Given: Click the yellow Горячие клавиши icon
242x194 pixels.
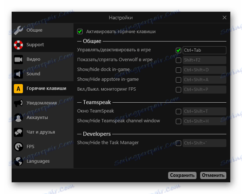Looking at the screenshot, I should (x=18, y=88).
